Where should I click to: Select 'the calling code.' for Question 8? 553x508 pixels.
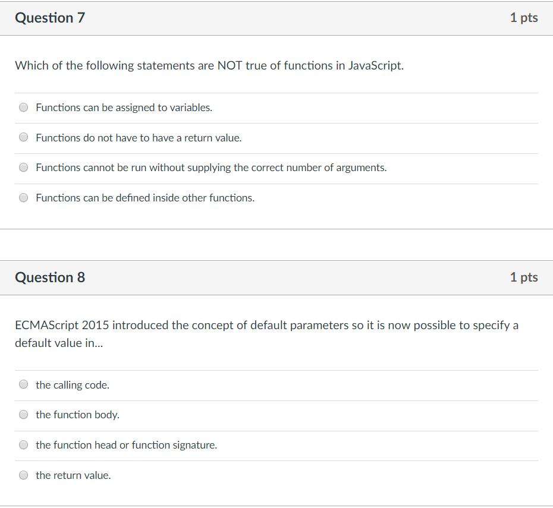(23, 384)
